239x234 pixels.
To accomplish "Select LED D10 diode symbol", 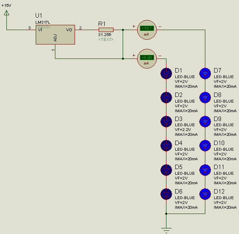I will pos(205,145).
